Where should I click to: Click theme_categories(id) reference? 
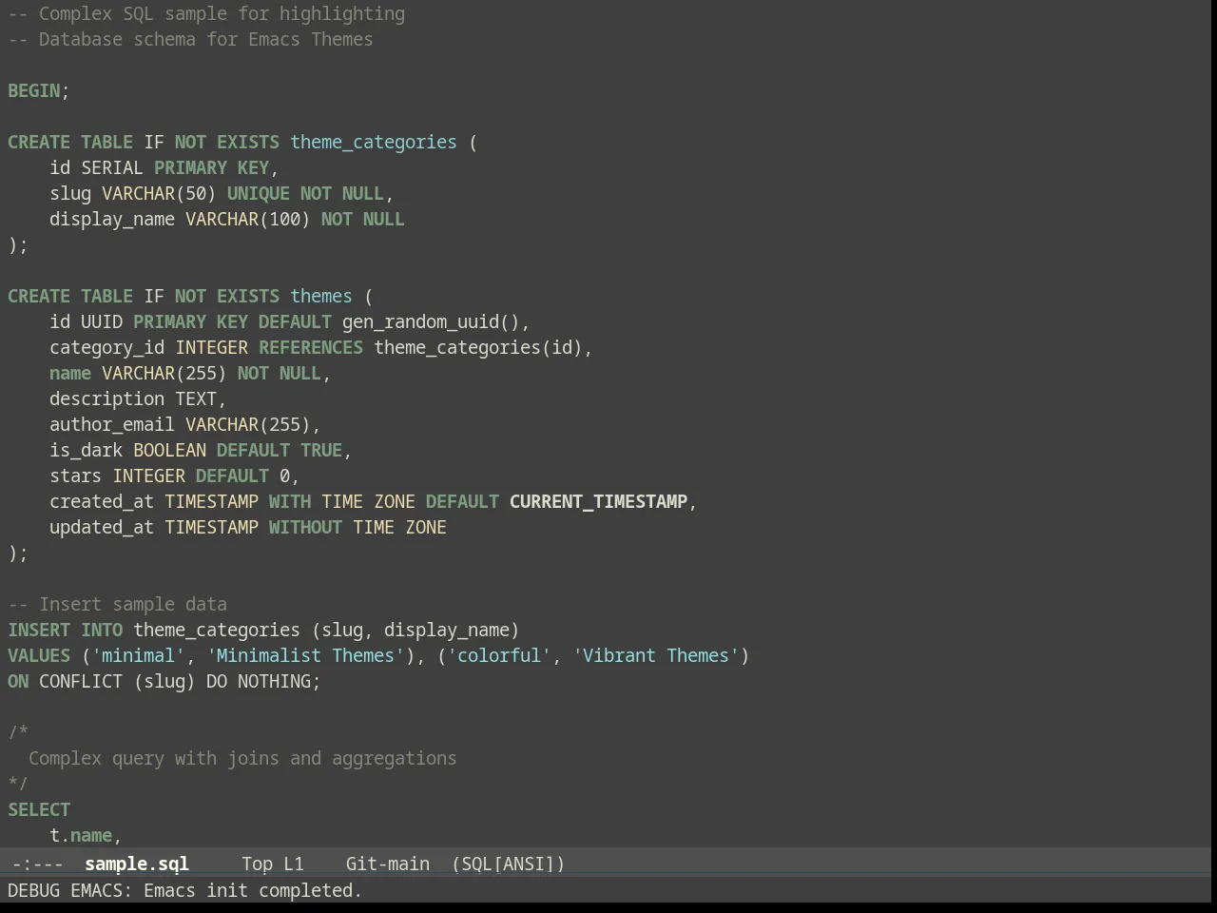pos(478,347)
